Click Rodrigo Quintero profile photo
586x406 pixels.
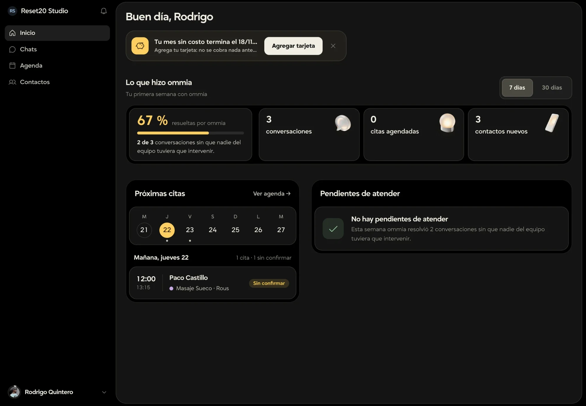(x=14, y=392)
